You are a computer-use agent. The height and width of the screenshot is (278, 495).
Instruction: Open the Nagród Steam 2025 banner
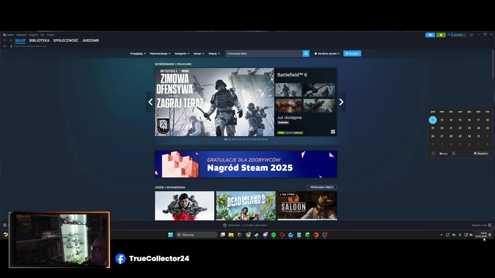click(246, 164)
